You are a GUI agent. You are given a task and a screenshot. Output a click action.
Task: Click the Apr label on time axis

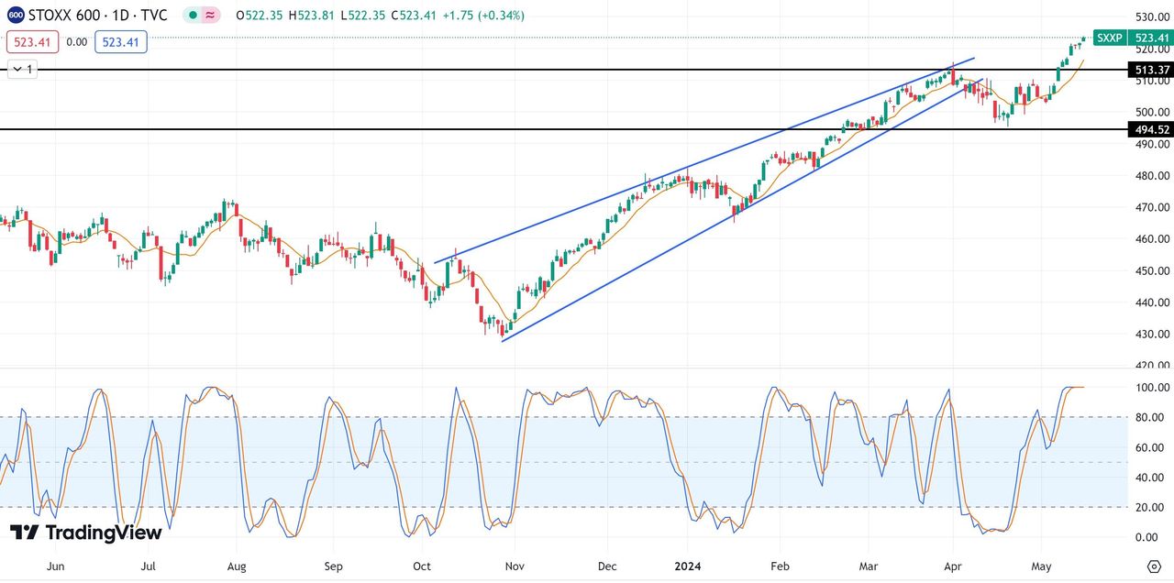coord(954,566)
